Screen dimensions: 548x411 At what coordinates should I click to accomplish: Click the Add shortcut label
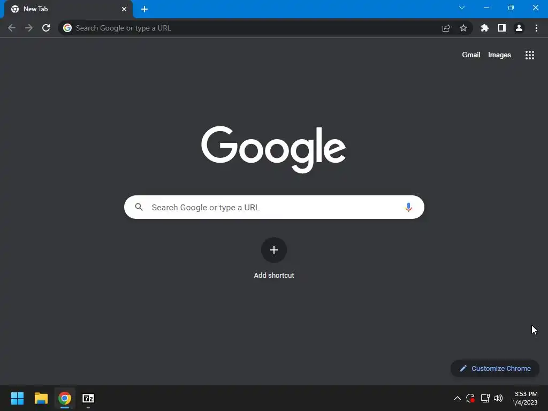tap(274, 276)
